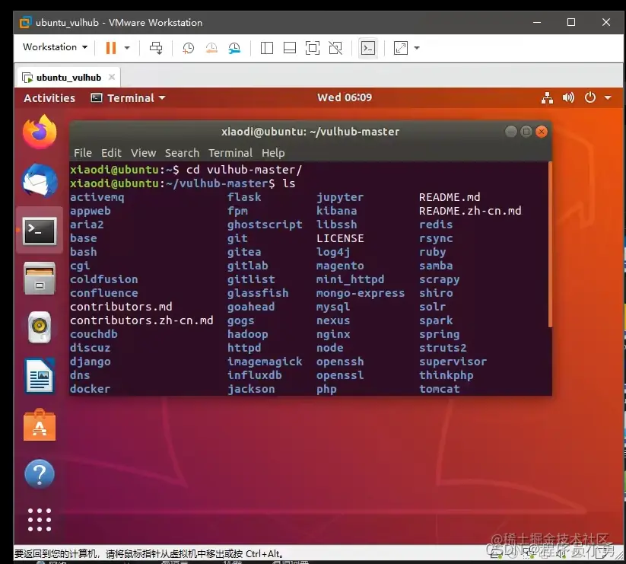The image size is (626, 564).
Task: Click the weblogic-adjacent spring directory name
Action: click(439, 334)
